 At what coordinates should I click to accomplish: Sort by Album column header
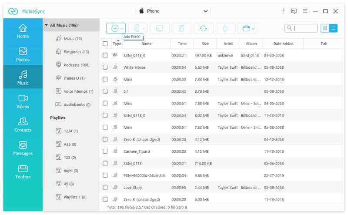[251, 44]
